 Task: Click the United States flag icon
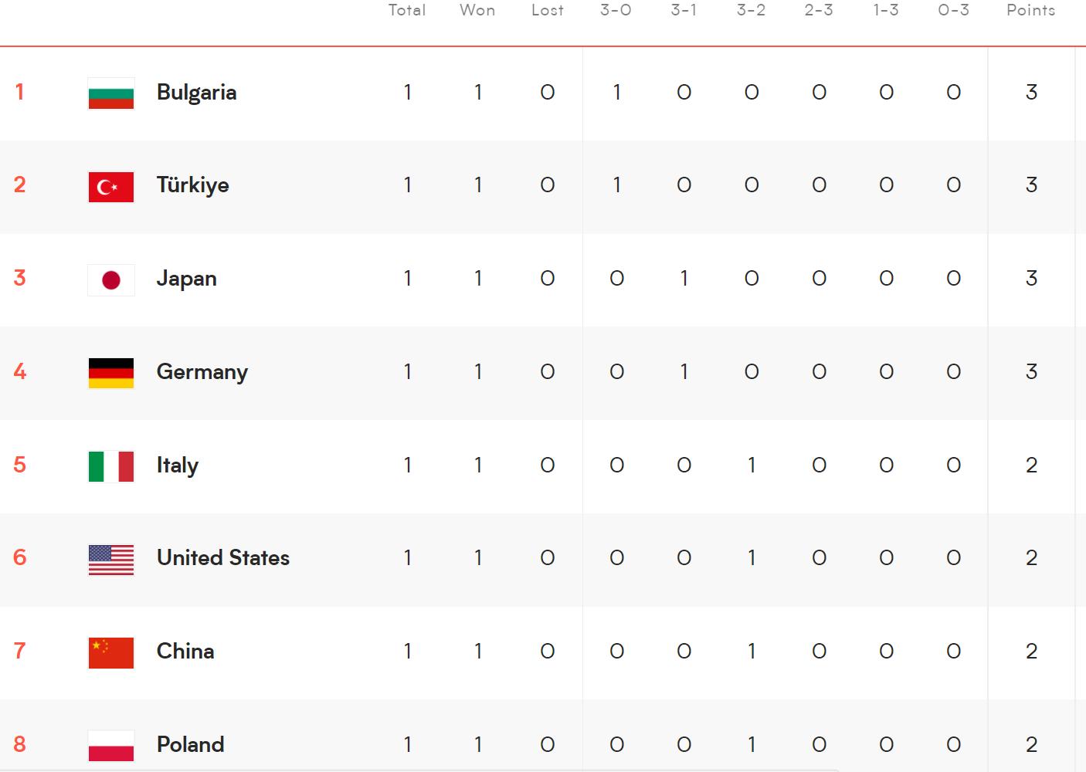(x=111, y=560)
